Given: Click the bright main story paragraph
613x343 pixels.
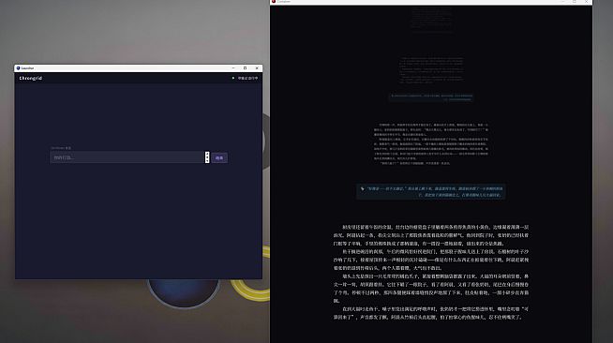Looking at the screenshot, I should [x=431, y=272].
